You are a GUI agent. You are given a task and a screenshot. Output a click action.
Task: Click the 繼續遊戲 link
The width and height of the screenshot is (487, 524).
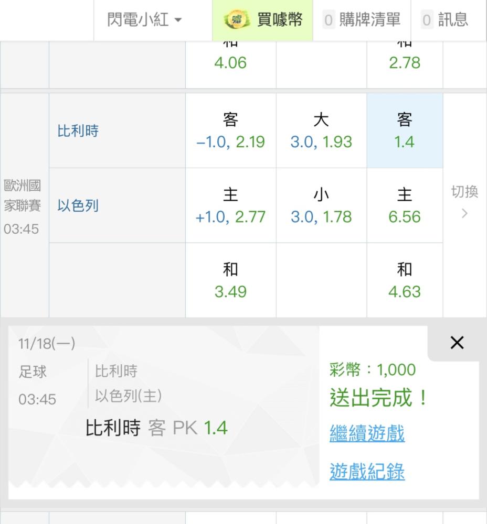click(x=367, y=433)
